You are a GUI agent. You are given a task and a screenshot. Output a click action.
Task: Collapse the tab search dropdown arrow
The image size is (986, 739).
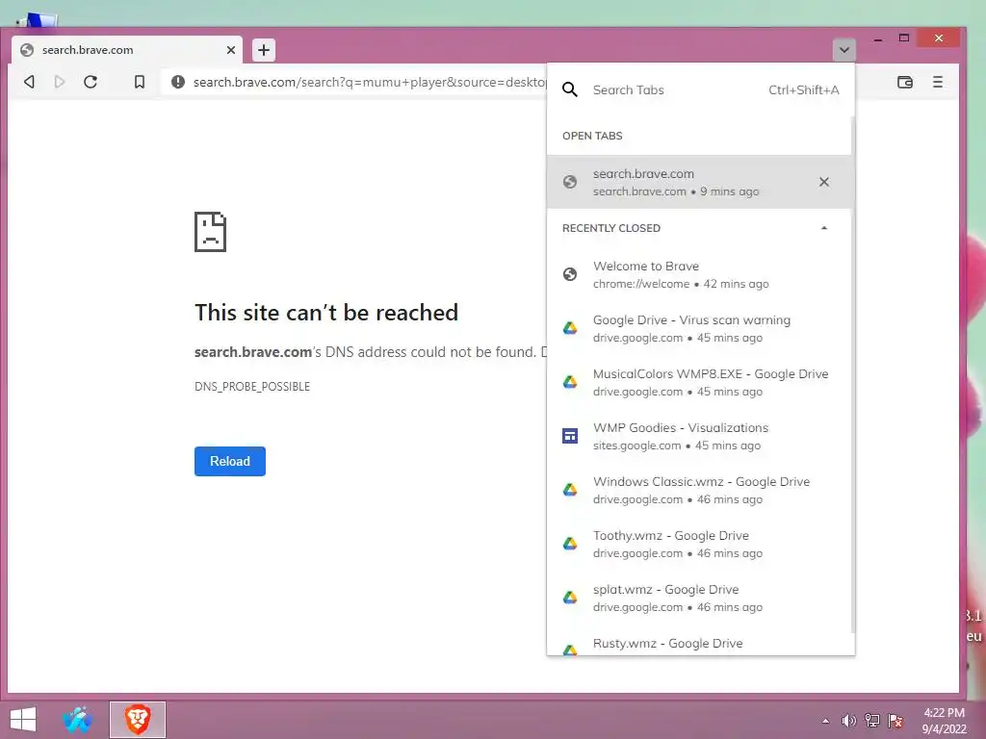(843, 50)
